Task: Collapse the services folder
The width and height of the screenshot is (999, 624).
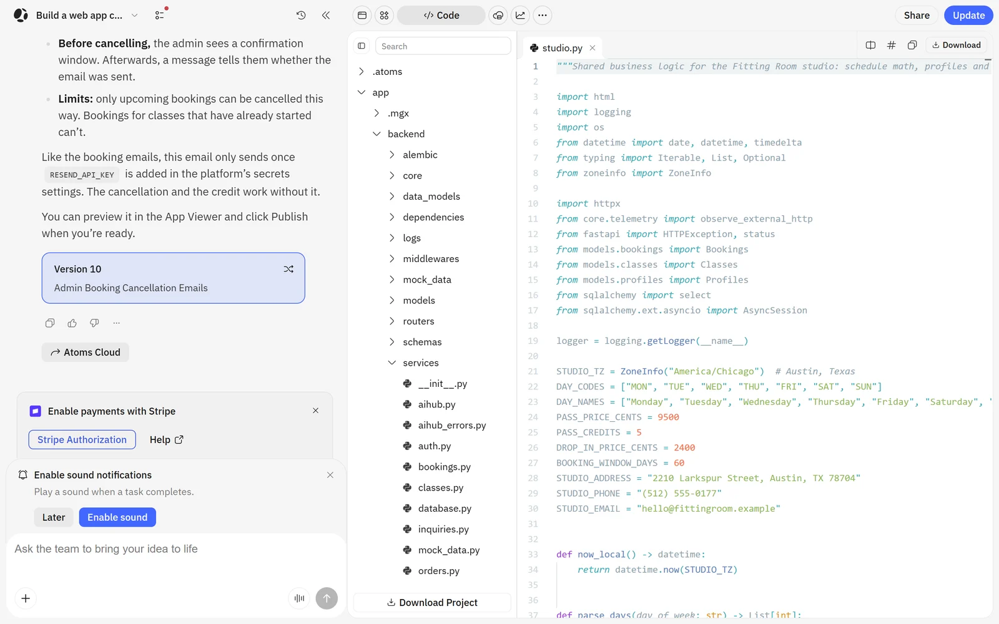Action: (392, 363)
